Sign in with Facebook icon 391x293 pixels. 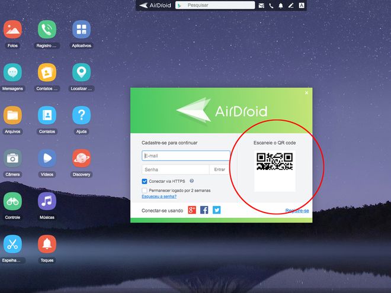(204, 210)
